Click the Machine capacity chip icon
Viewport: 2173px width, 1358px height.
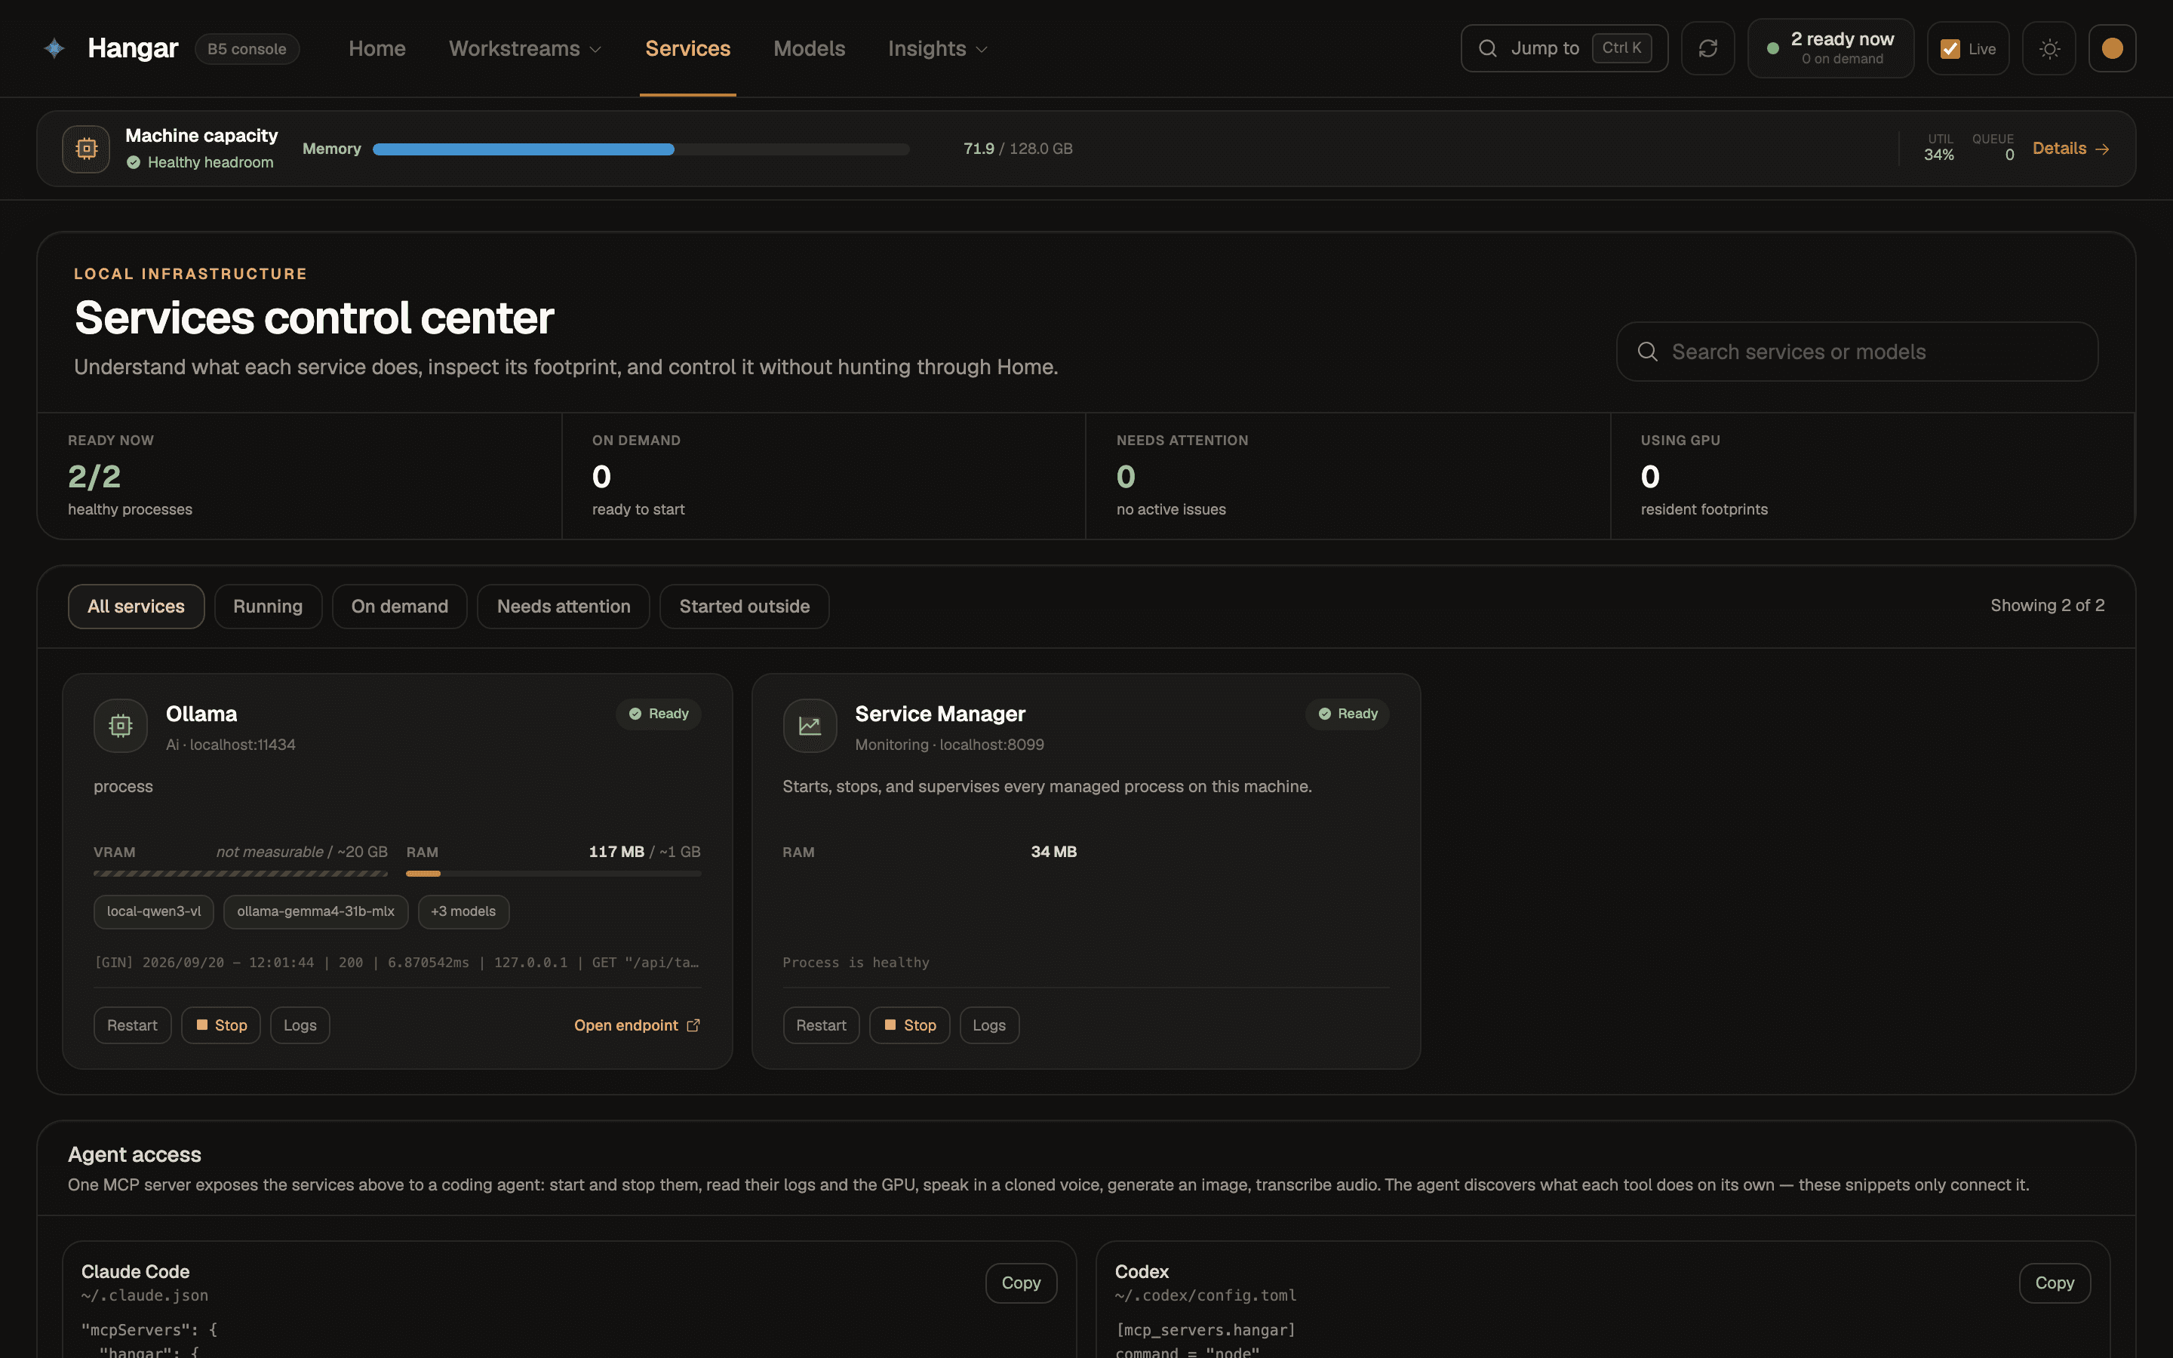click(86, 149)
